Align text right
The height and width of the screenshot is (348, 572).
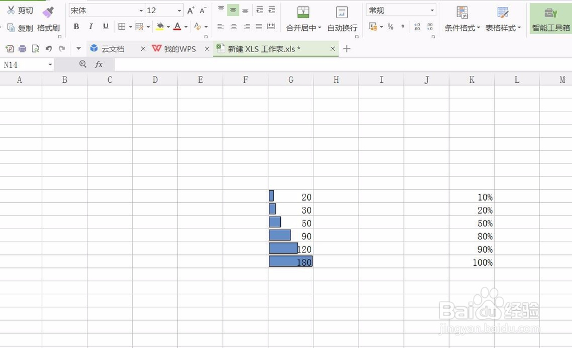[247, 27]
